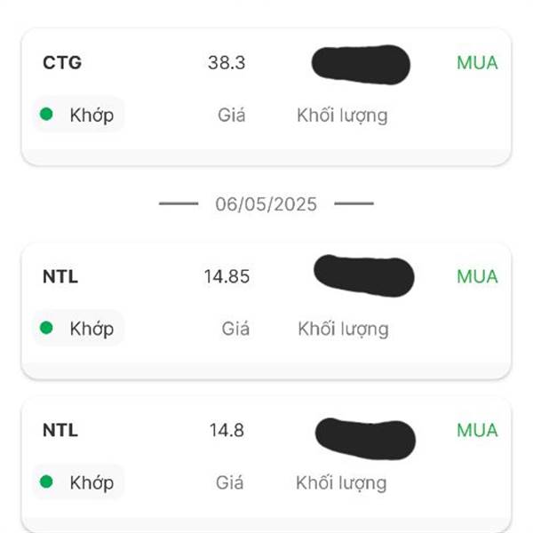Click Khớp status badge on CTG order

78,115
